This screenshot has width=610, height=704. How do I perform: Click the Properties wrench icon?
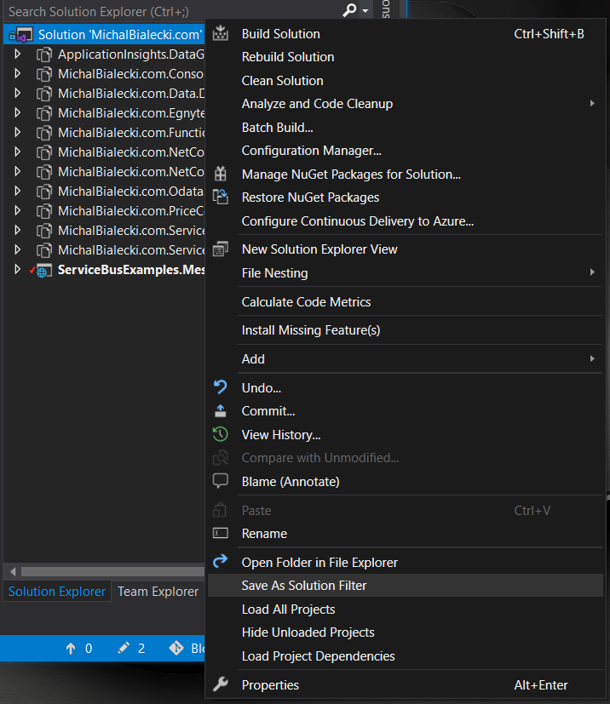click(221, 684)
